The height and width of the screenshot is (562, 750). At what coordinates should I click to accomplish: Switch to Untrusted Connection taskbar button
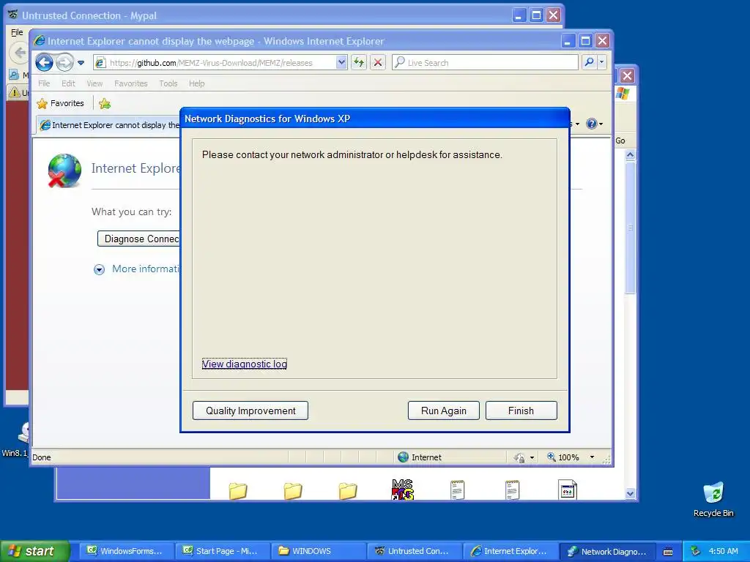tap(415, 551)
